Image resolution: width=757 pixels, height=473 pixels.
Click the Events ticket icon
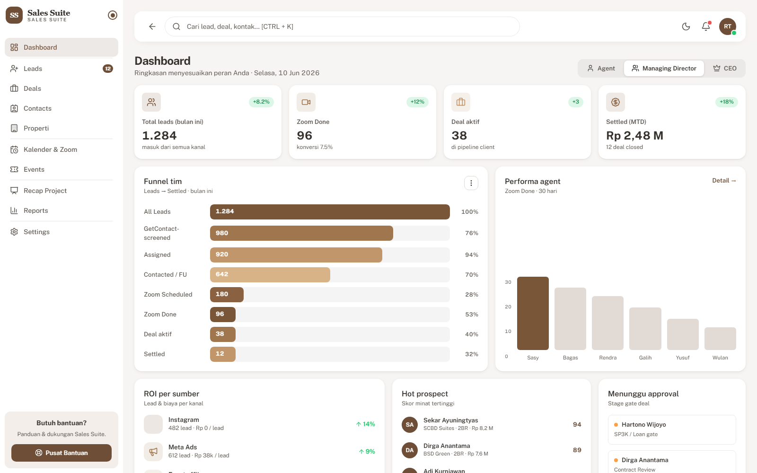point(14,169)
